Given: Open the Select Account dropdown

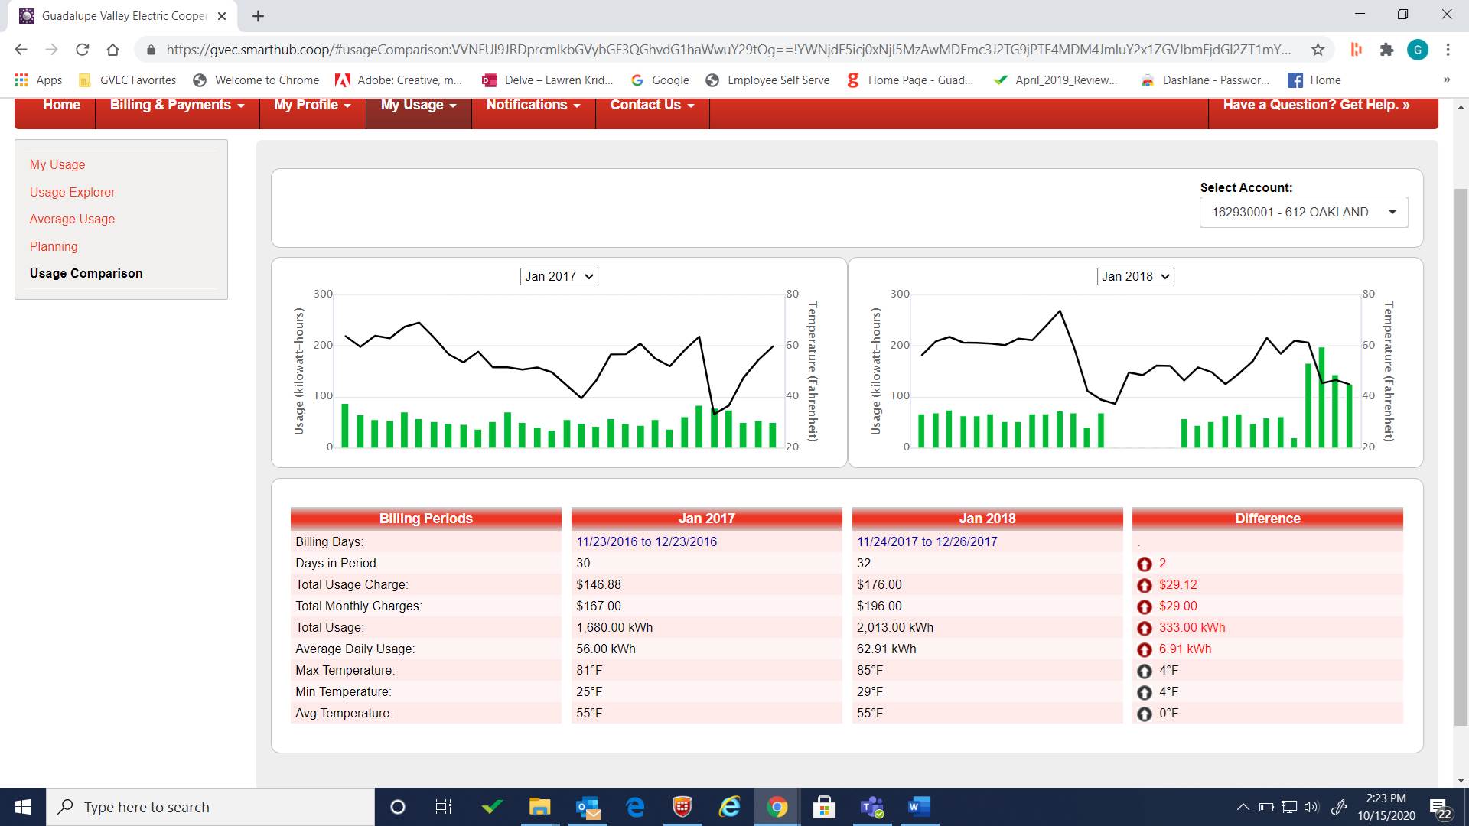Looking at the screenshot, I should point(1304,212).
